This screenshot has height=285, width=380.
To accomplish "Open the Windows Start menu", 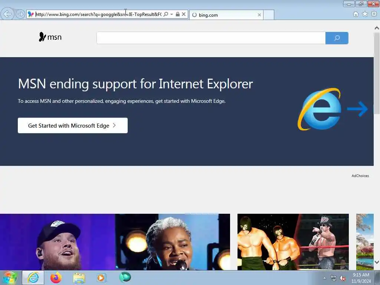I will pyautogui.click(x=10, y=278).
